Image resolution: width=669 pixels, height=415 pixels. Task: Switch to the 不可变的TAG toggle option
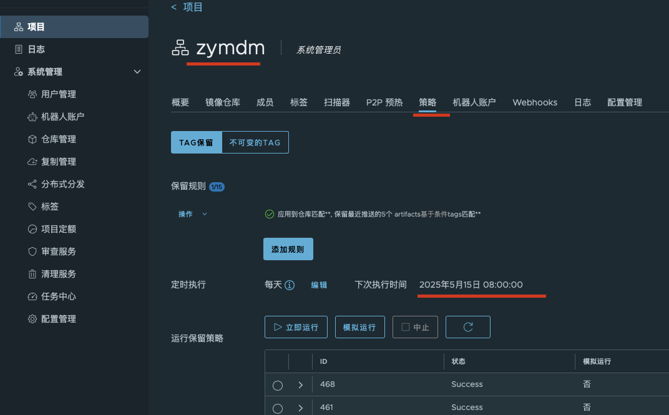(255, 142)
